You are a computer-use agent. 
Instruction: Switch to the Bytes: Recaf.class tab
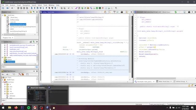[164, 82]
